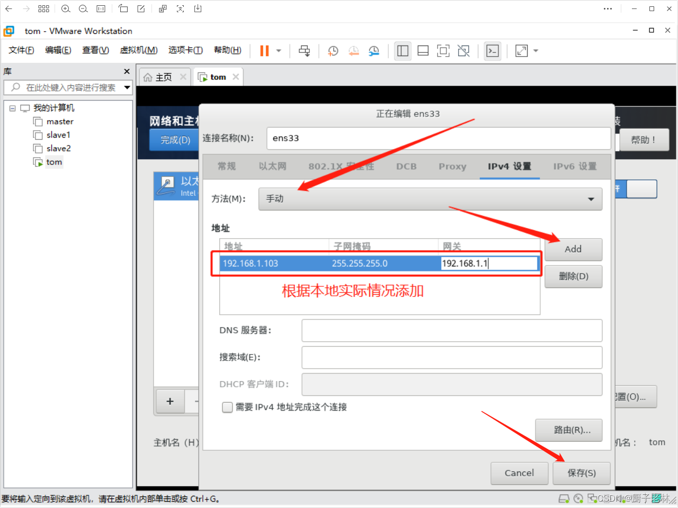Click the 保存(S) button
678x508 pixels.
[x=582, y=473]
